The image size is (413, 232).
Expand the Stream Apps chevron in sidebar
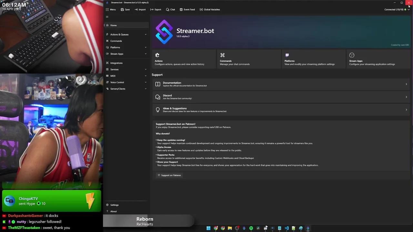[146, 54]
